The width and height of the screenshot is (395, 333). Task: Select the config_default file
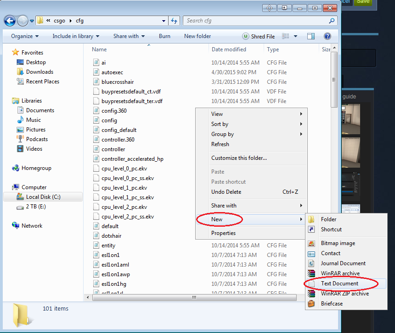119,130
